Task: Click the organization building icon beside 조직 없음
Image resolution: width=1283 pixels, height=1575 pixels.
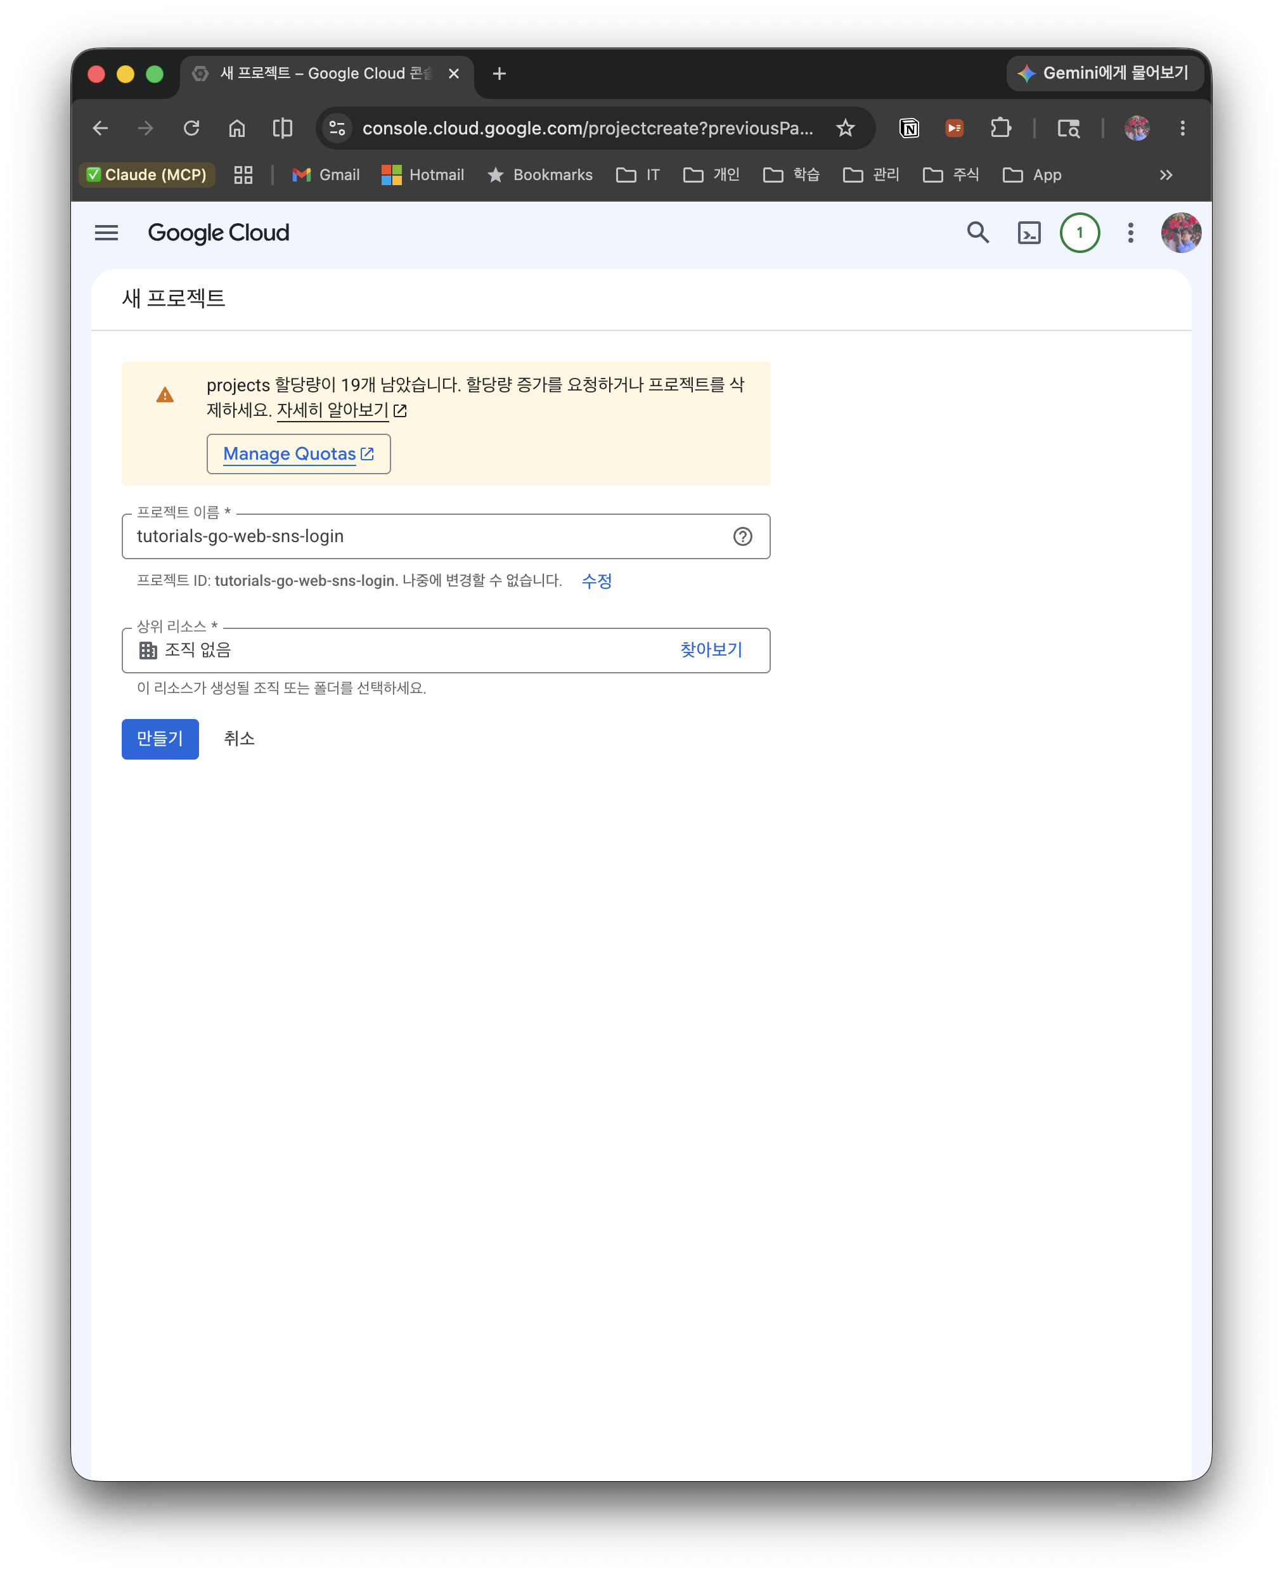Action: coord(148,651)
